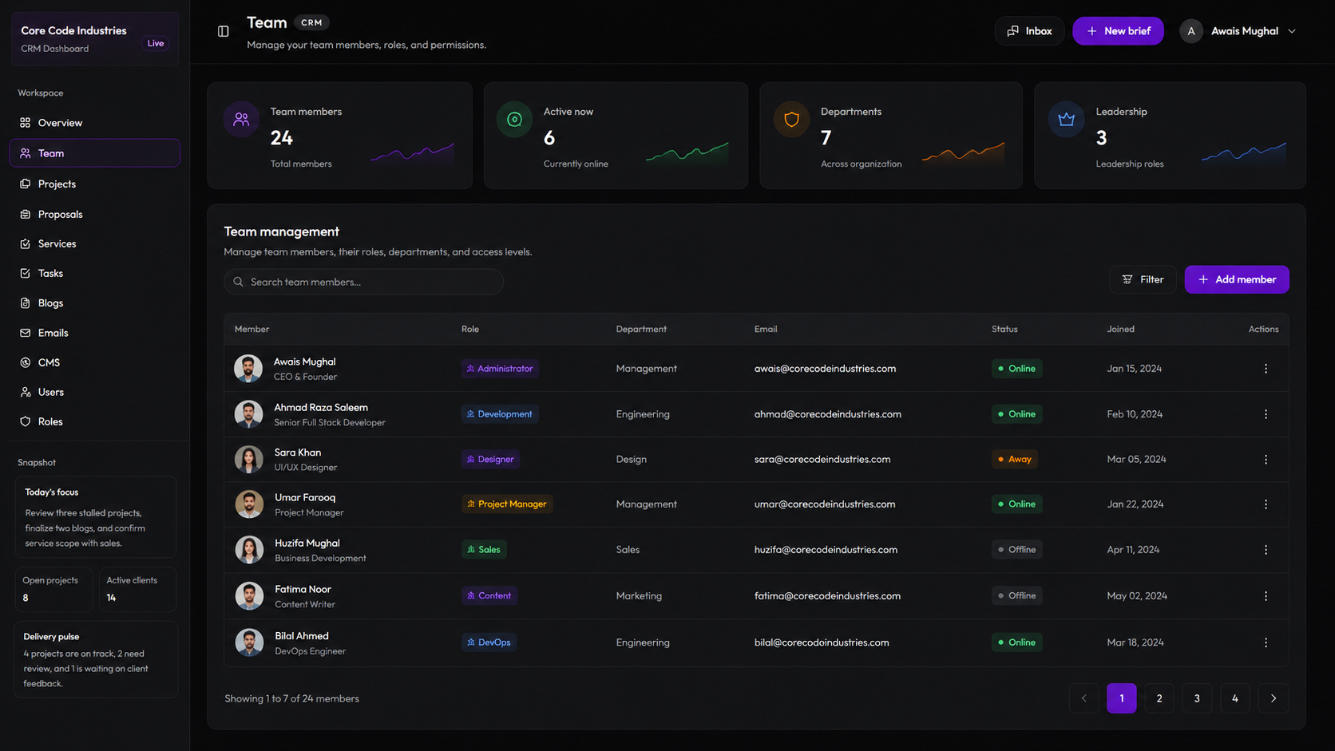Click the Departments shield icon
Image resolution: width=1335 pixels, height=751 pixels.
click(791, 120)
